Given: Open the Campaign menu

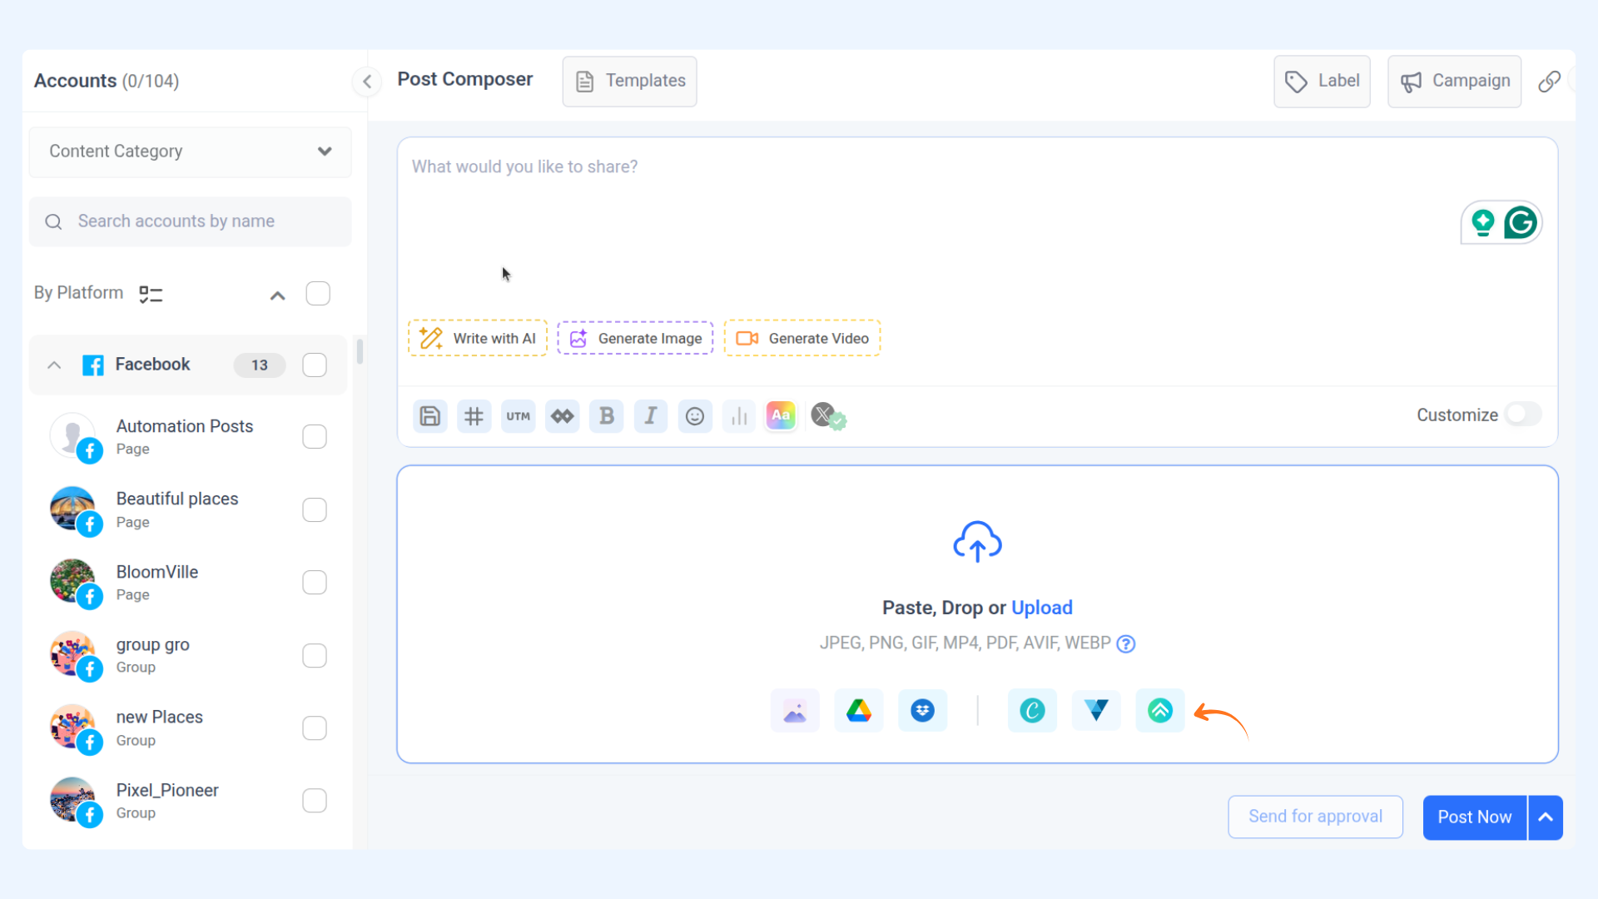Looking at the screenshot, I should coord(1454,81).
